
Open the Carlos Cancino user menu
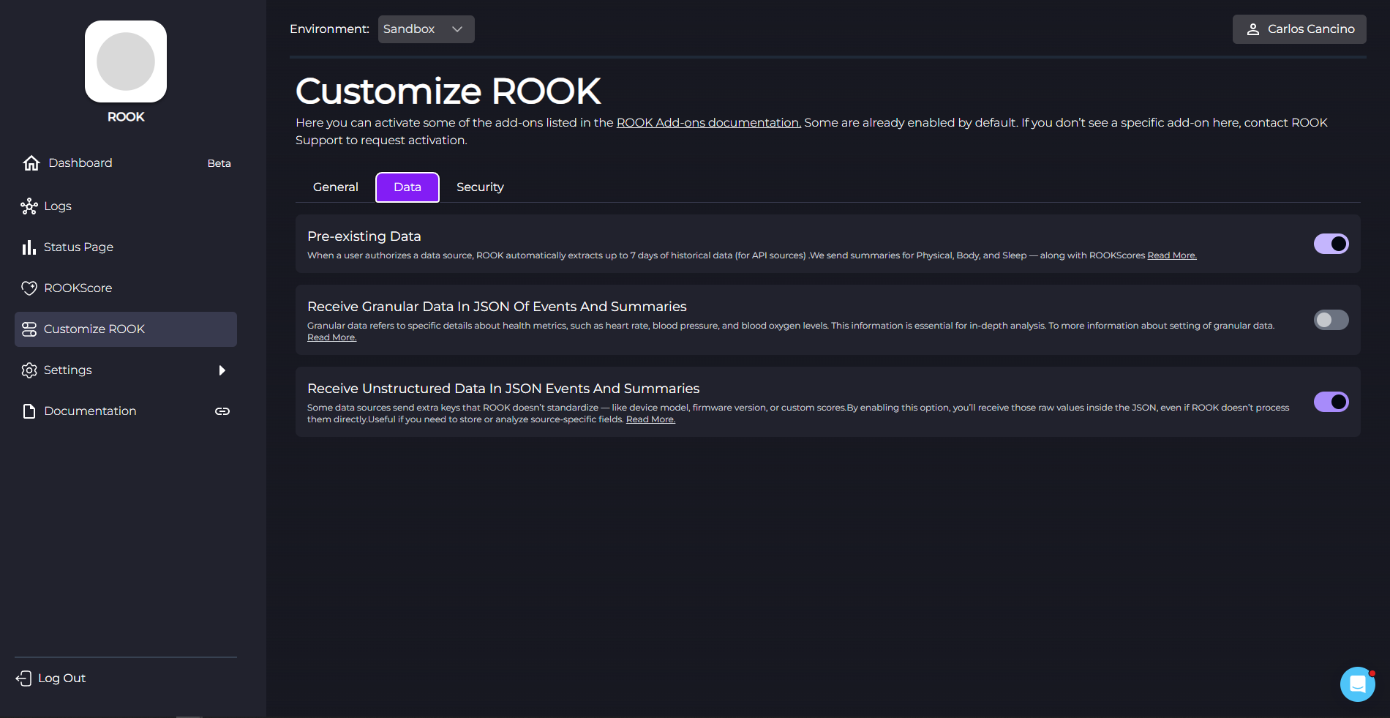[x=1299, y=29]
